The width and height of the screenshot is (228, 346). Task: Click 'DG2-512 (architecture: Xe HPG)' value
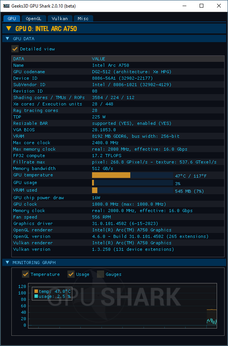tap(132, 72)
